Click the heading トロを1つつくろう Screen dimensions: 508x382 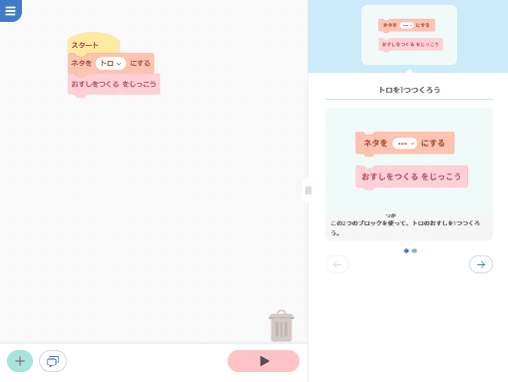click(409, 90)
